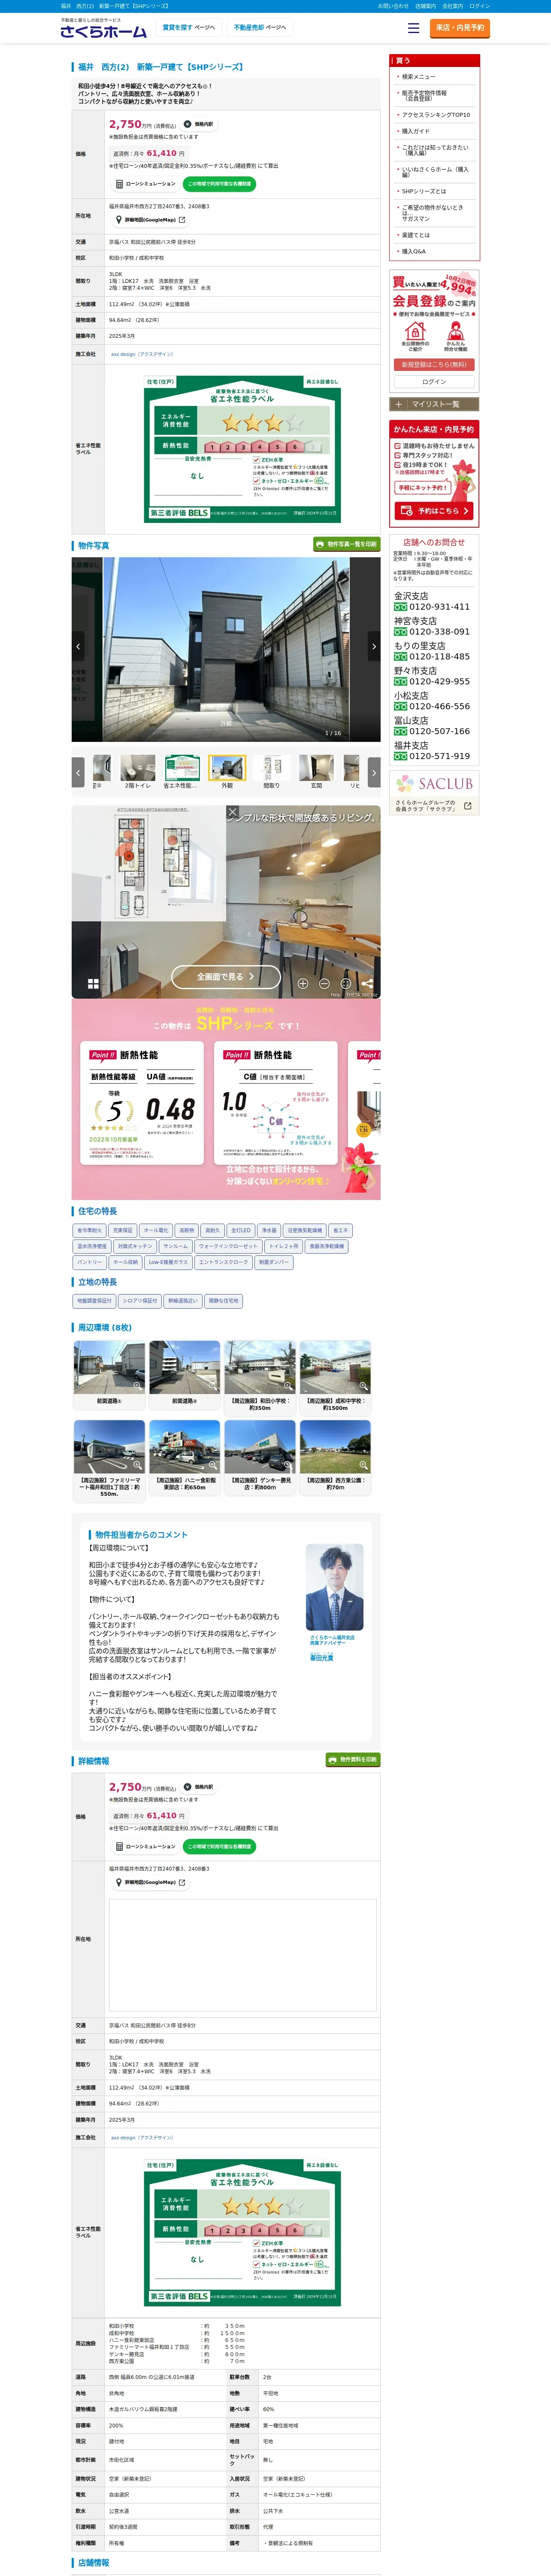Screen dimensions: 551x2576
Task: Open アクセスランキングTOP10 sidebar item
Action: 435,115
